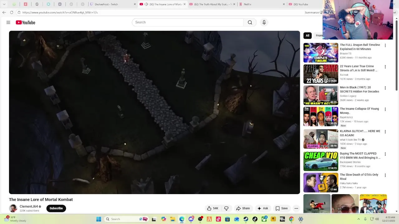Open options for Slow Death of GTA's Rival
This screenshot has height=224, width=399.
[385, 175]
